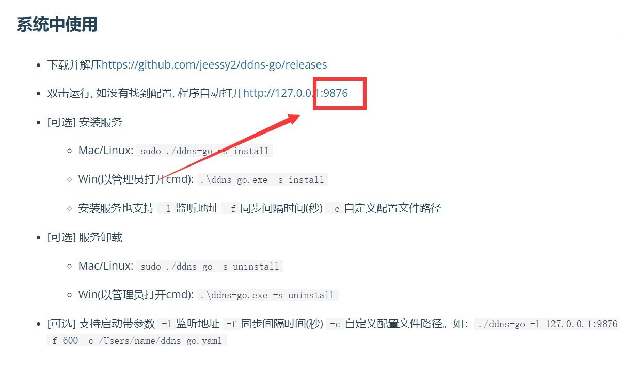Click the Mac/Linux label under 安装服务
This screenshot has width=634, height=365.
click(x=106, y=151)
